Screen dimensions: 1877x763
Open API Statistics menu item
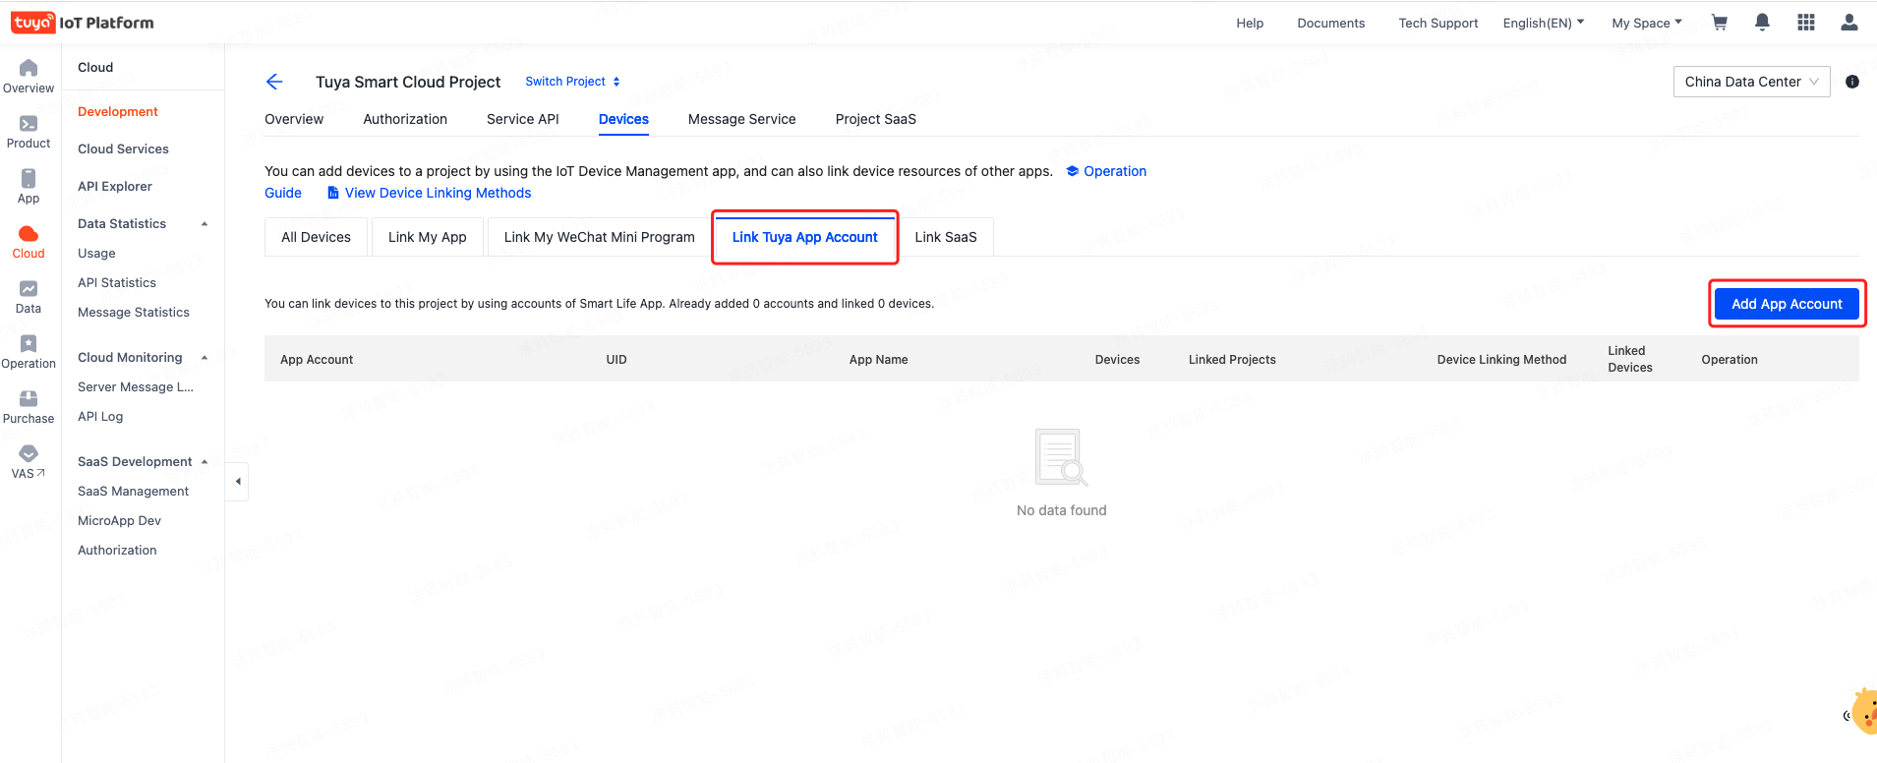pyautogui.click(x=117, y=283)
